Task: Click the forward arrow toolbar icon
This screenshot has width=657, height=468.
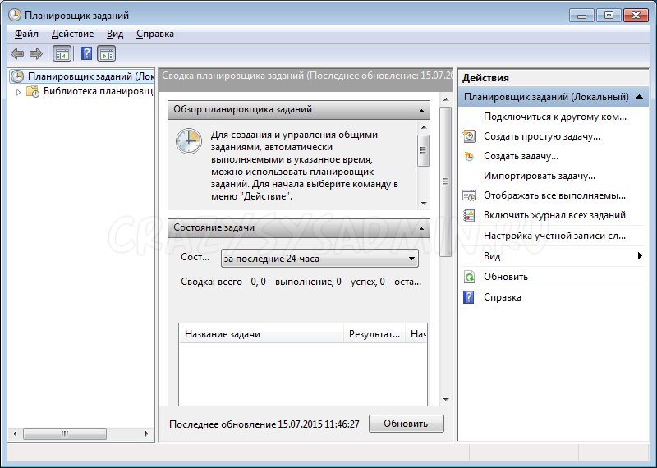Action: coord(35,53)
